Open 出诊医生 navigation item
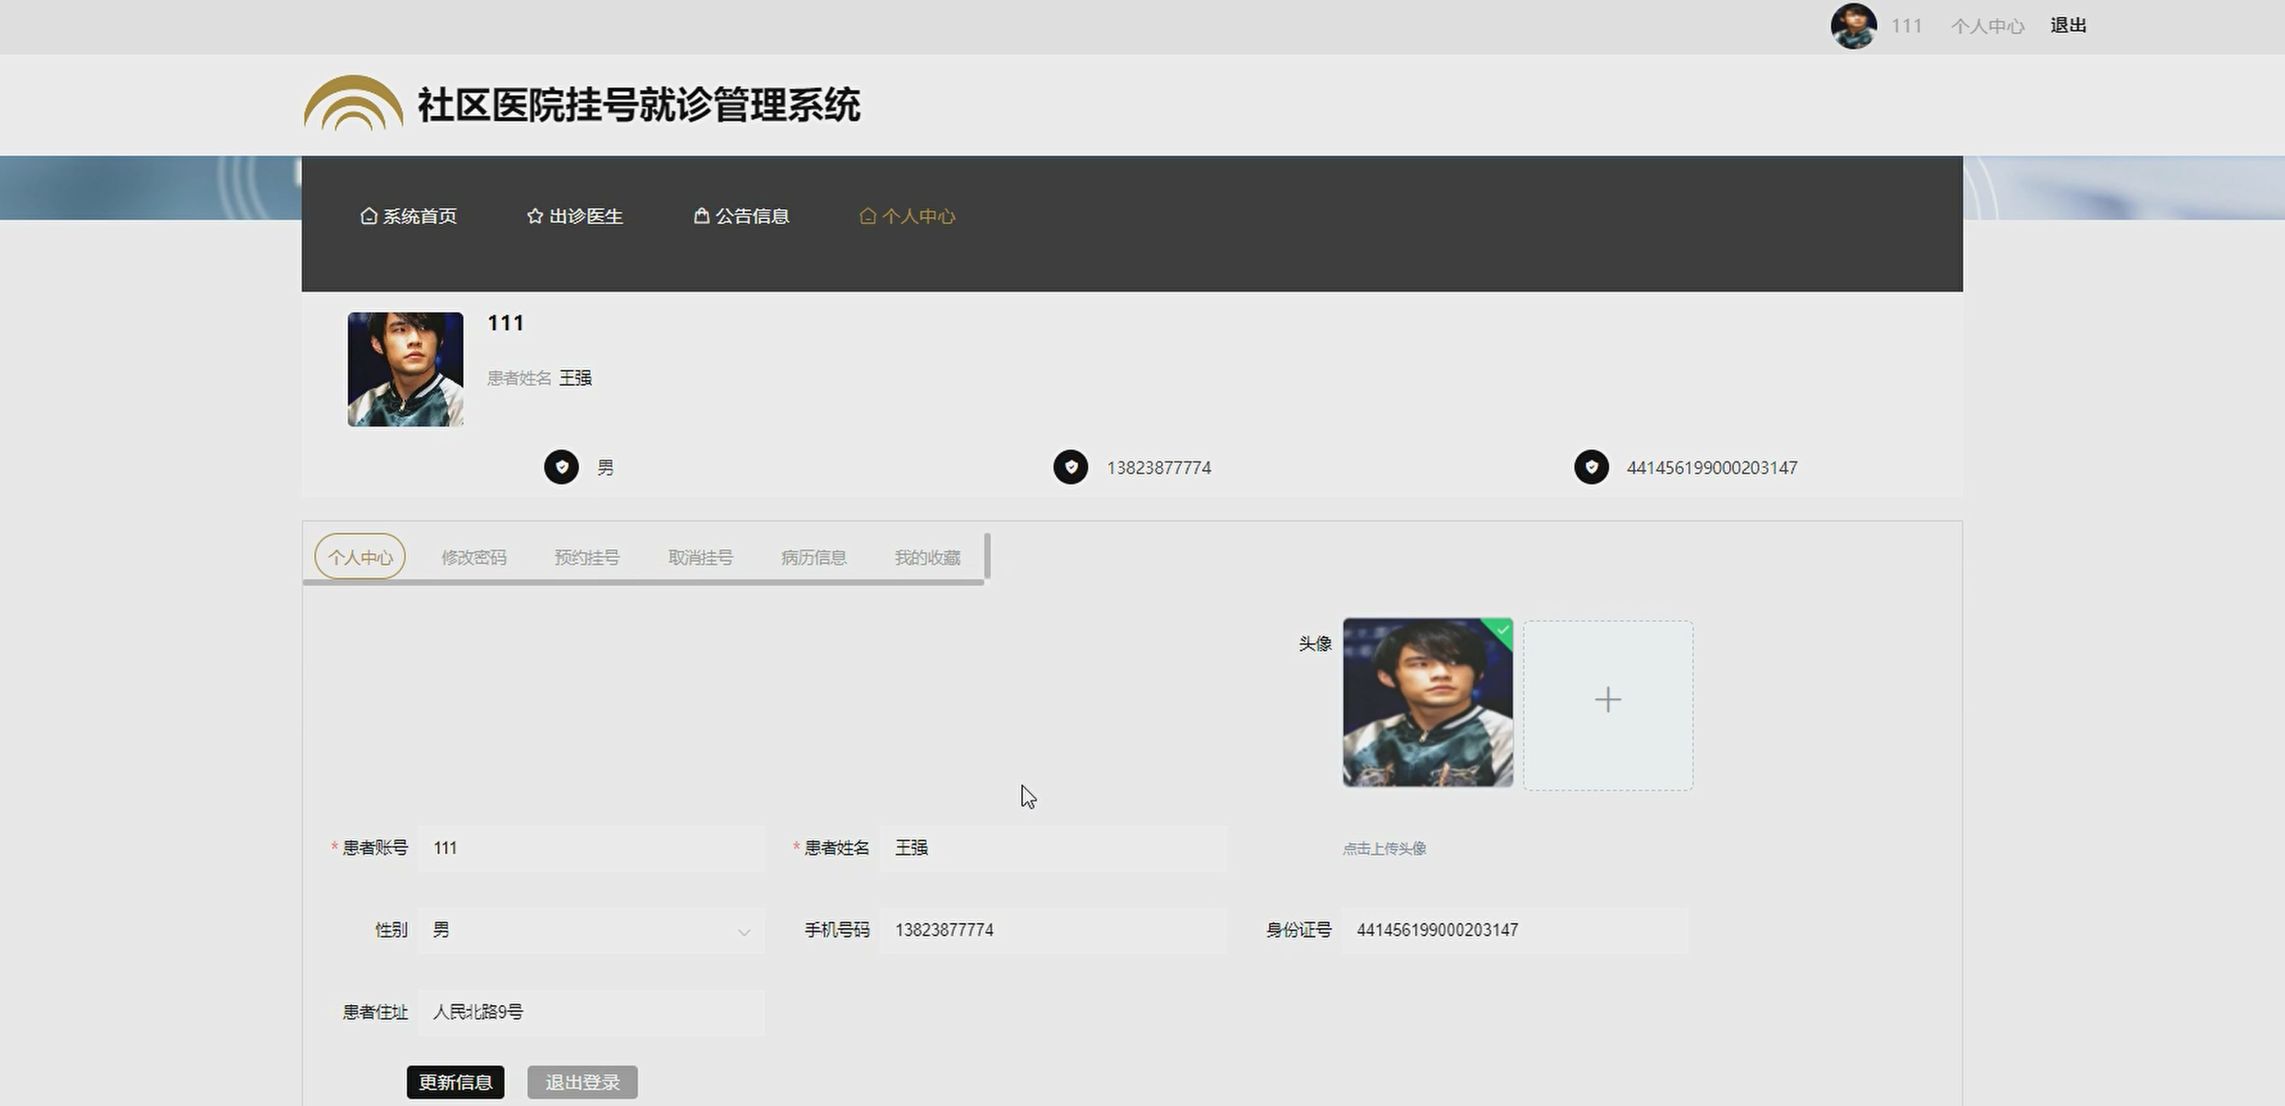 (575, 215)
